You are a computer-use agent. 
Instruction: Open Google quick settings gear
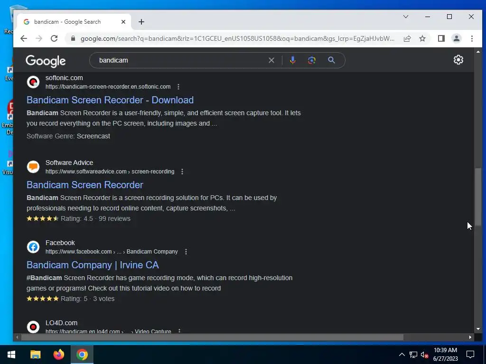pos(458,60)
